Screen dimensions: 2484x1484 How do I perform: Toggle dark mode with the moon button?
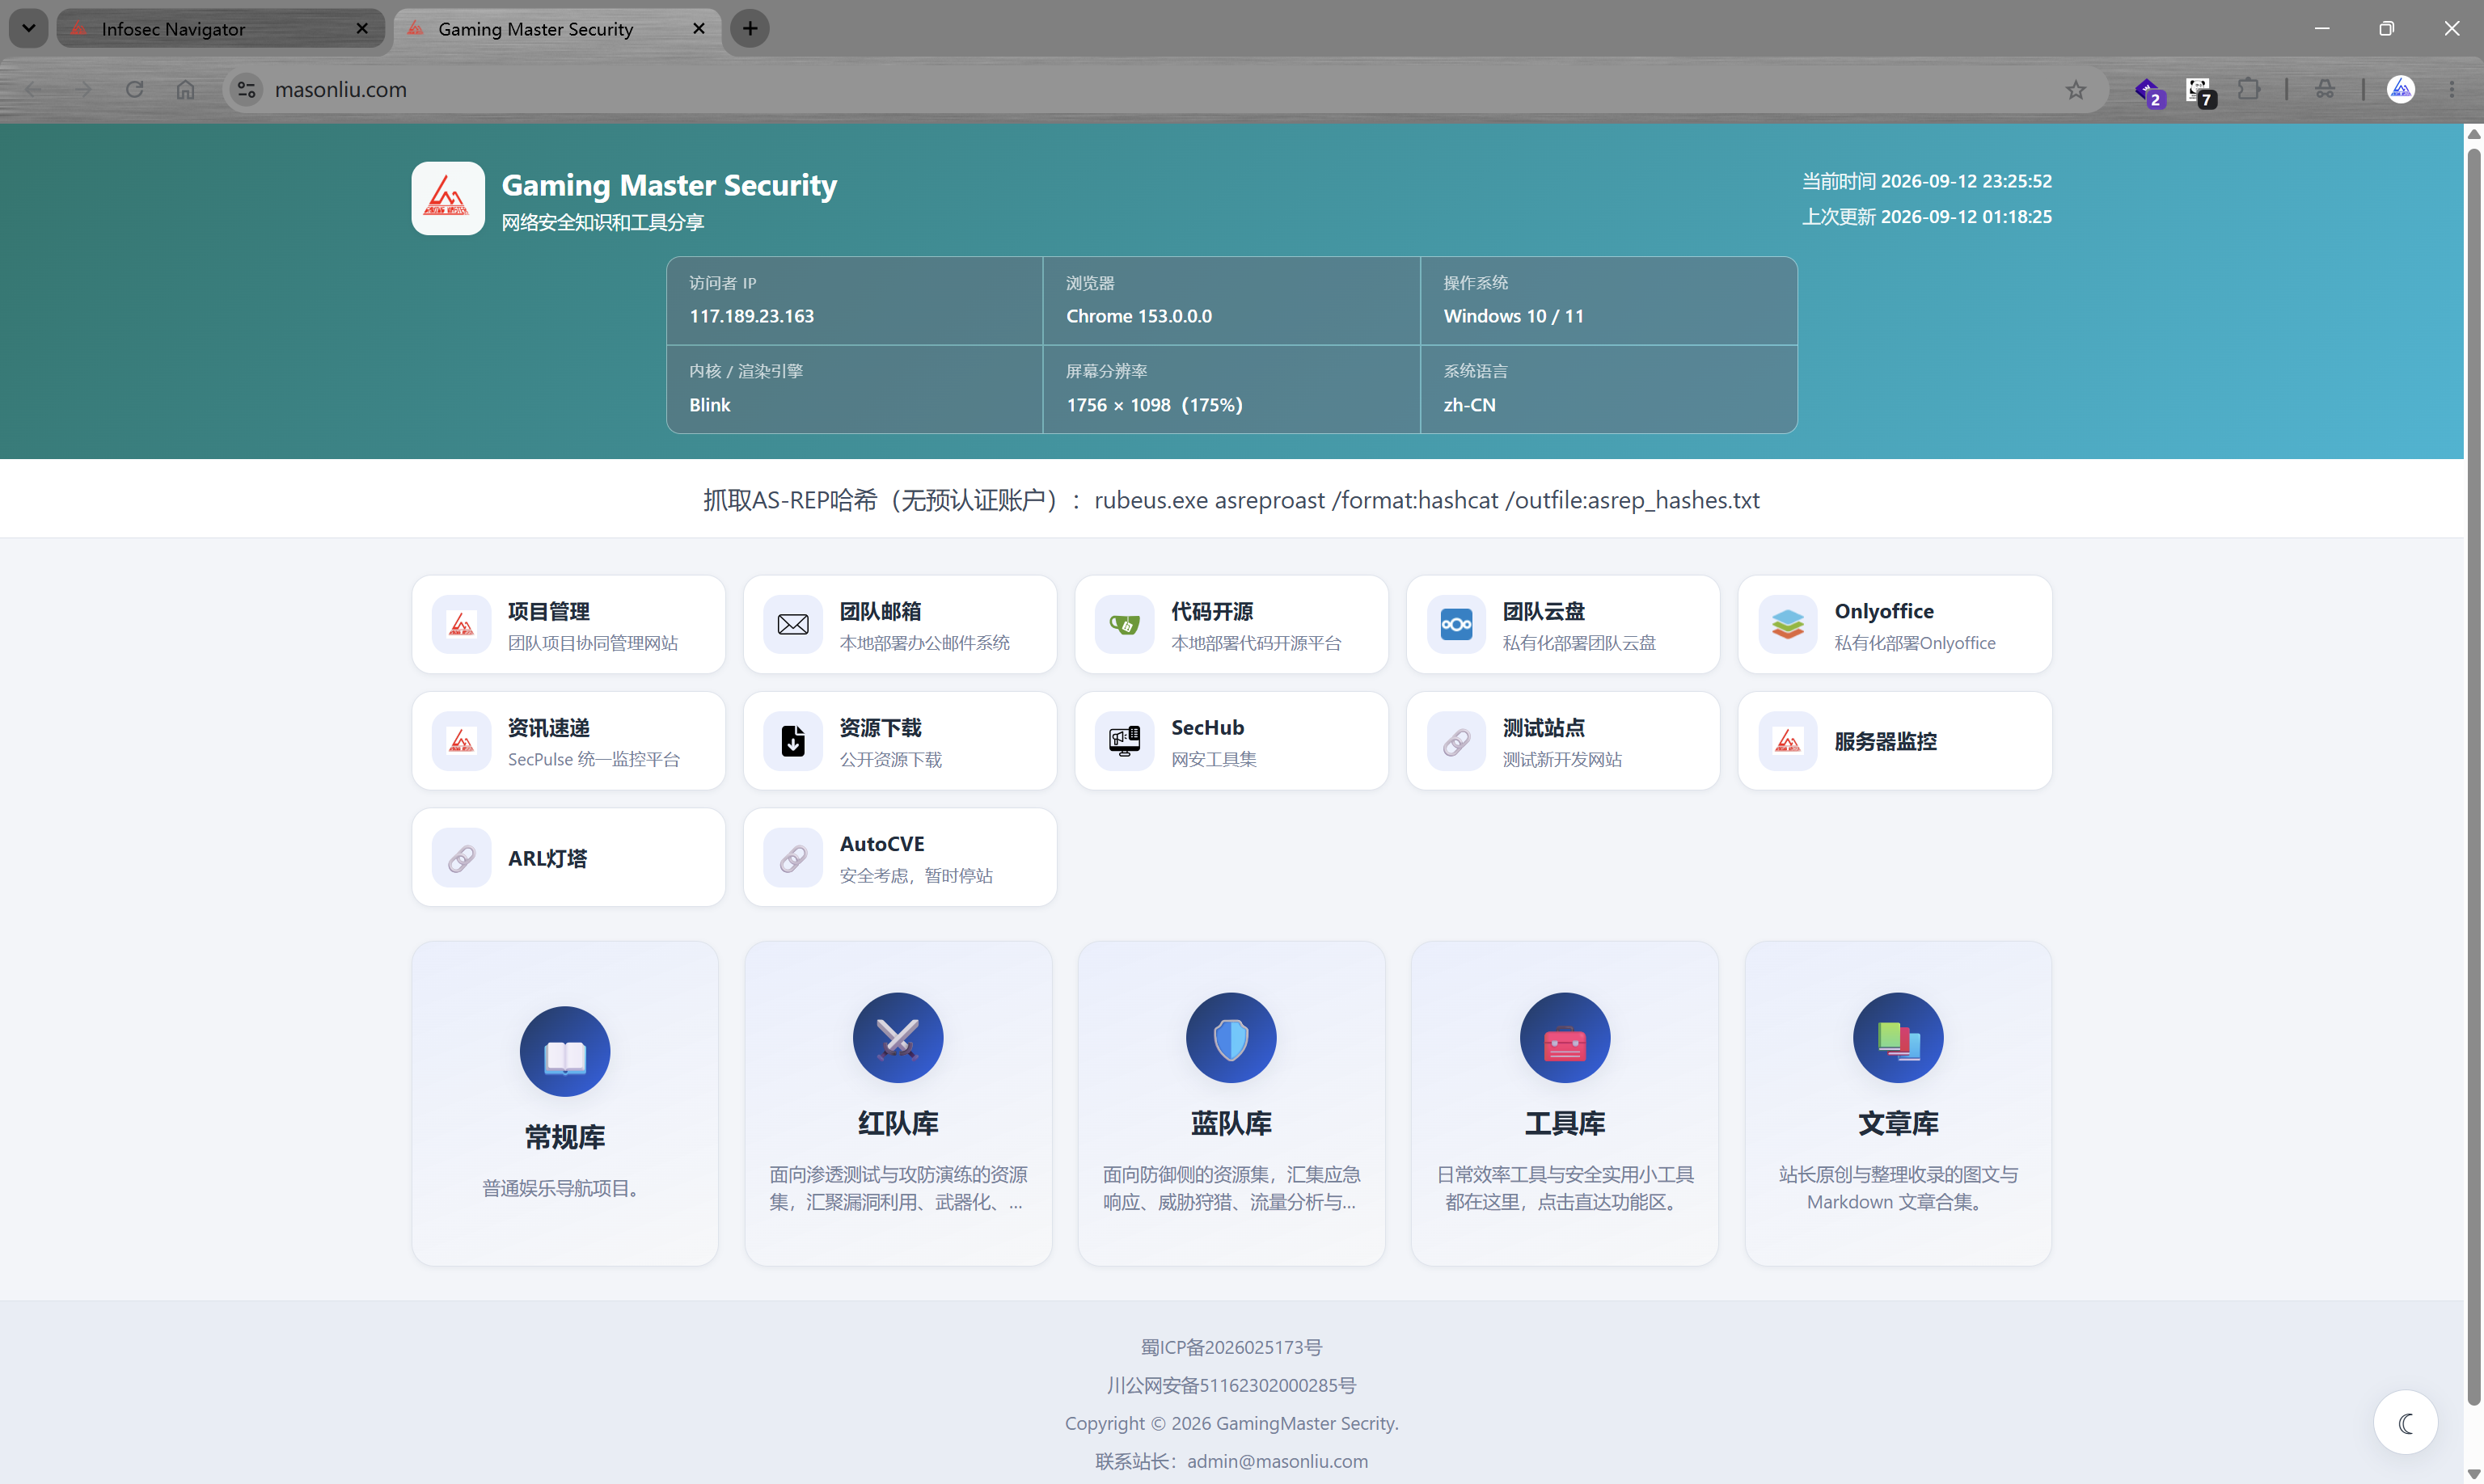pyautogui.click(x=2406, y=1422)
